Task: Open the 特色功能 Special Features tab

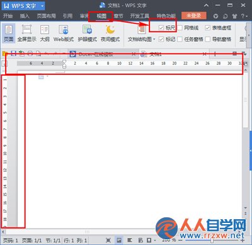Action: pos(166,16)
